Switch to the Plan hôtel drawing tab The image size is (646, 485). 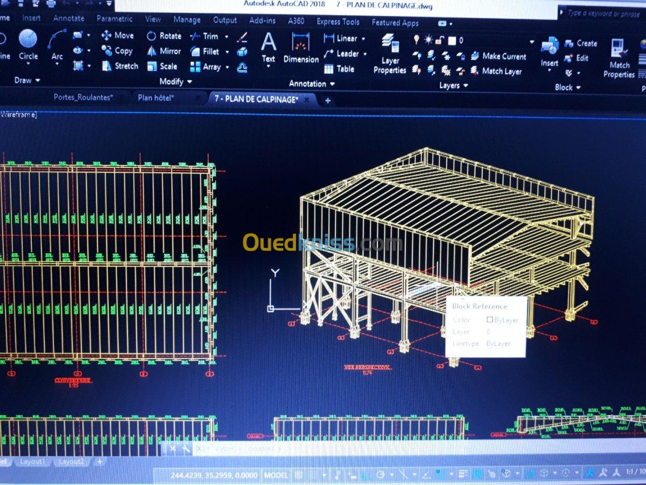click(156, 98)
